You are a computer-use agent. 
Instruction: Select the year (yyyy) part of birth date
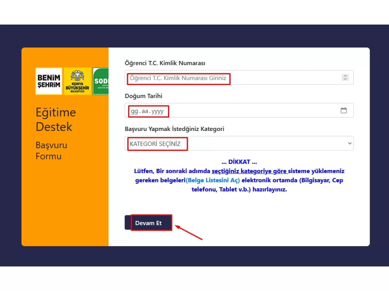pyautogui.click(x=157, y=111)
